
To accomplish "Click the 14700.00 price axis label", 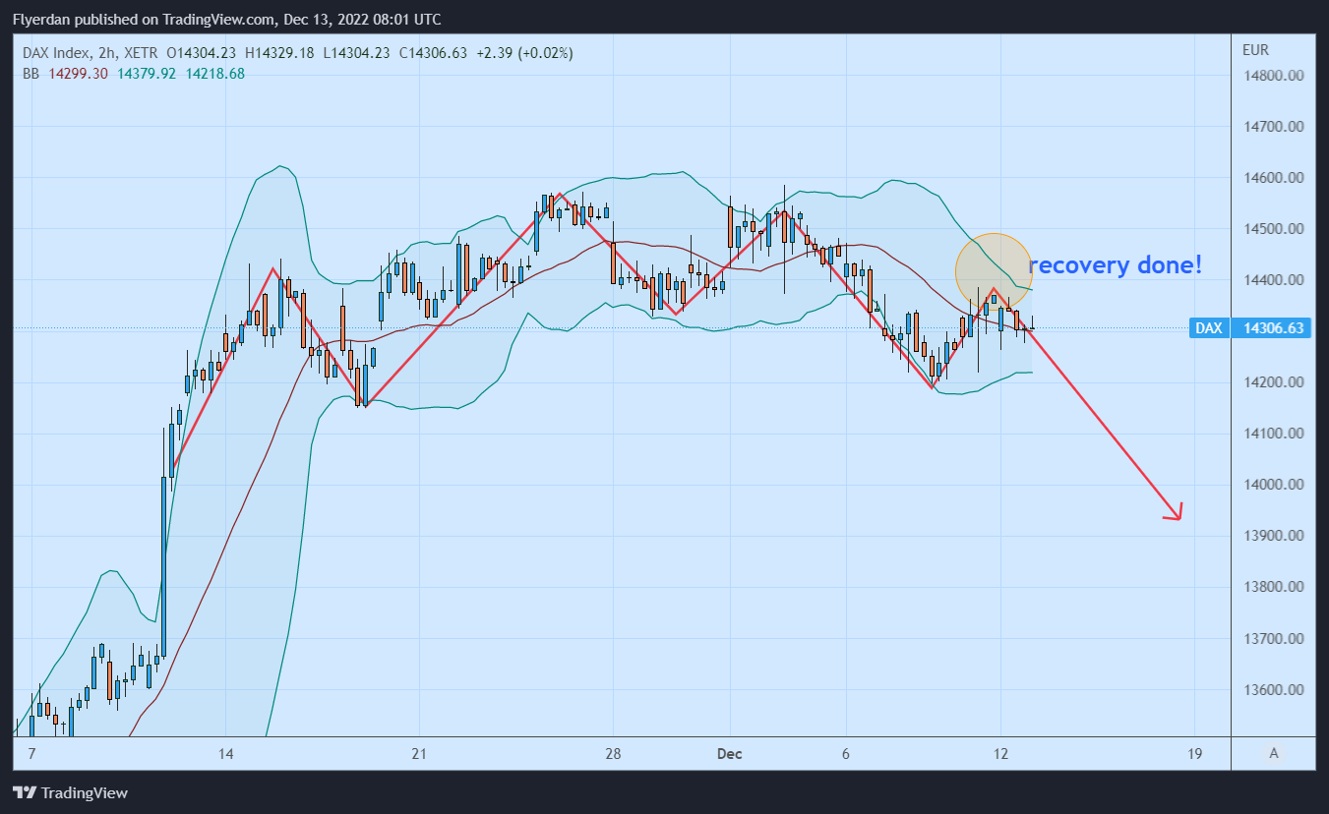I will pyautogui.click(x=1275, y=127).
